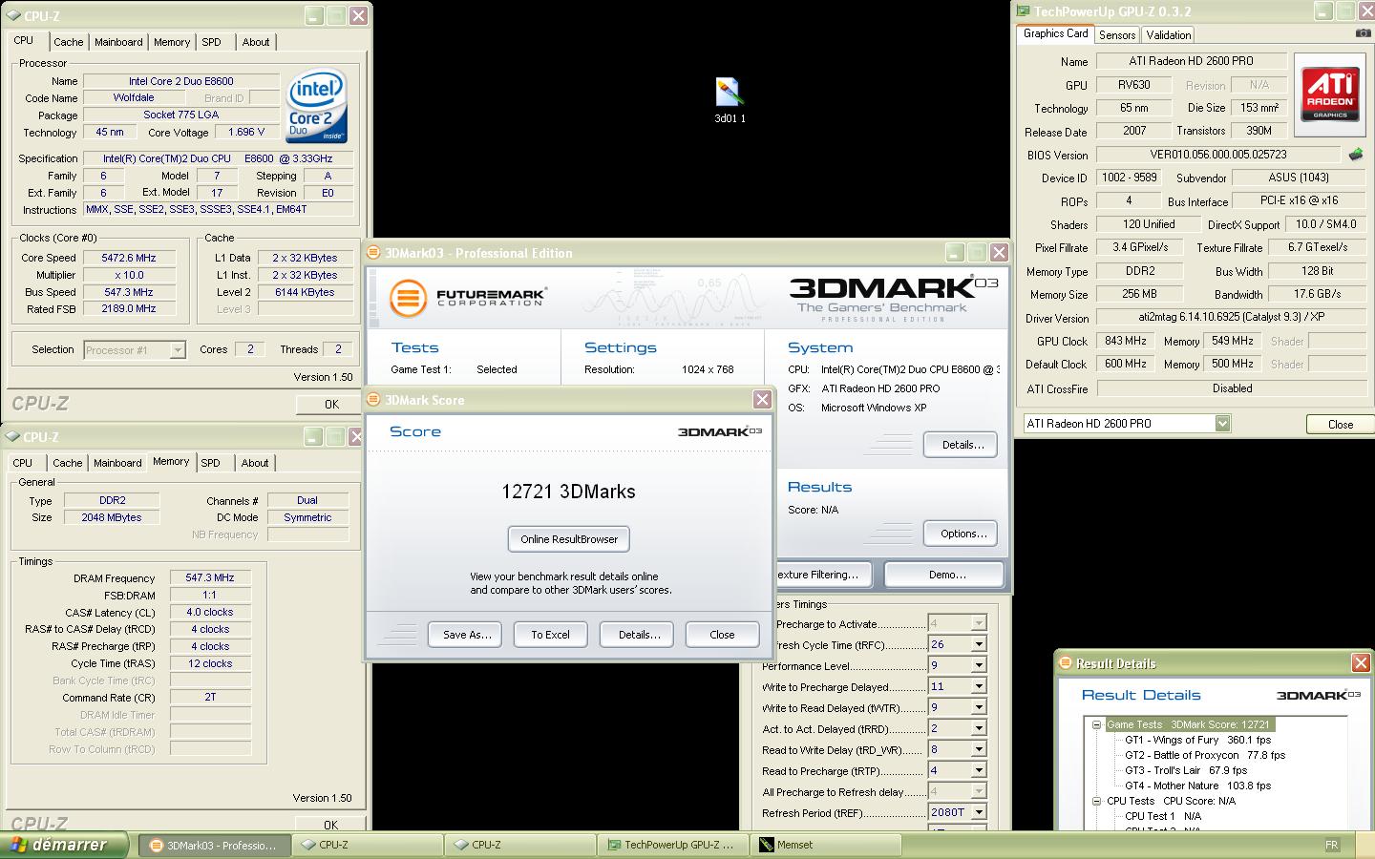
Task: Open the Refresh Period tREF dropdown
Action: pyautogui.click(x=978, y=812)
